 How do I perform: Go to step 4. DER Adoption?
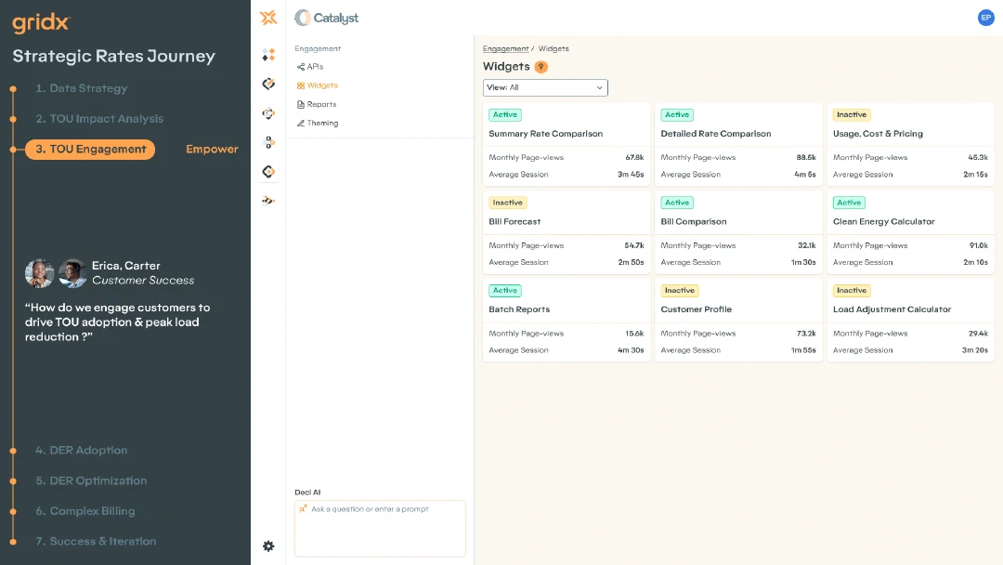[x=81, y=451]
